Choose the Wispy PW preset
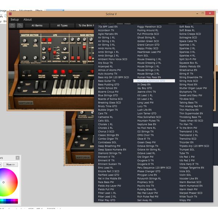 pyautogui.click(x=185, y=200)
